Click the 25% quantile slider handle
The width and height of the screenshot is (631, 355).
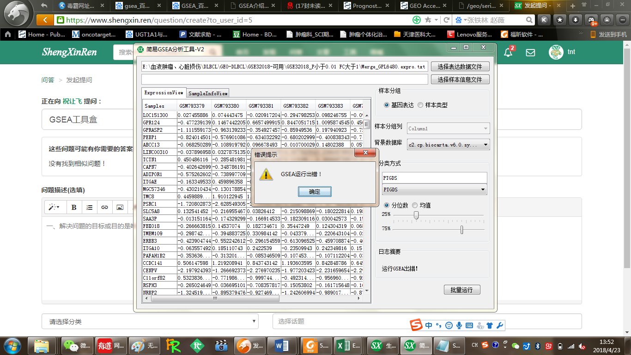pyautogui.click(x=416, y=215)
